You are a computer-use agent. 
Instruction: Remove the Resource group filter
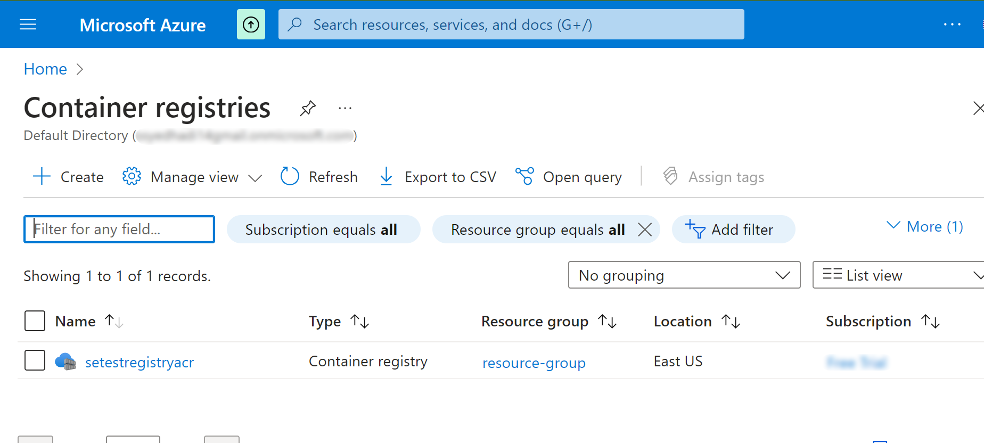point(645,229)
